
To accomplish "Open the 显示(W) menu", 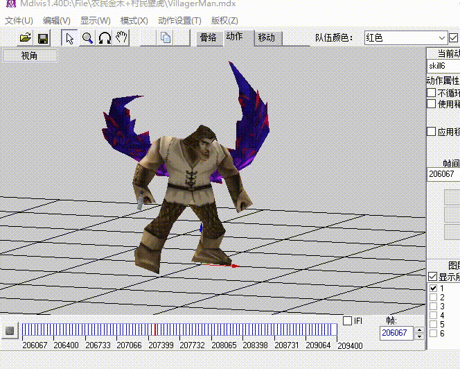I will click(96, 21).
